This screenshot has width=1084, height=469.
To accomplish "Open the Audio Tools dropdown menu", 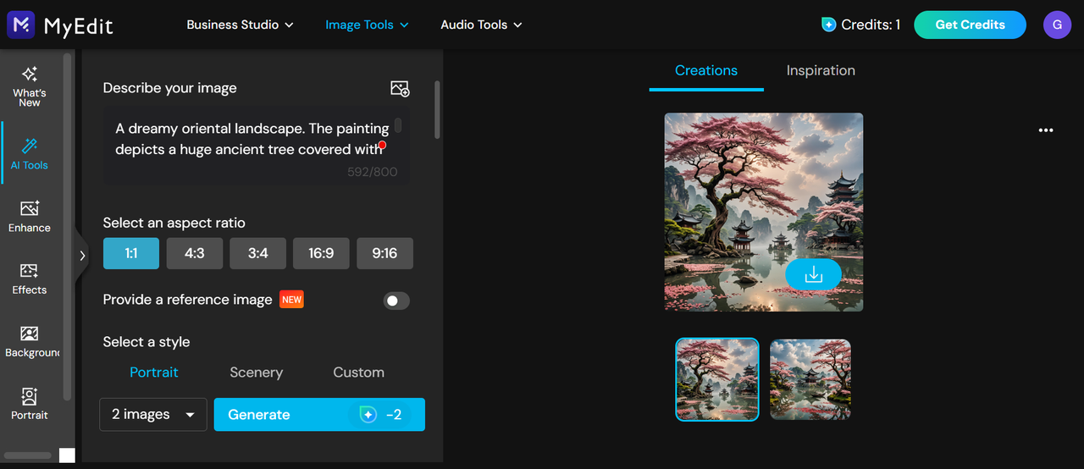I will pyautogui.click(x=481, y=25).
